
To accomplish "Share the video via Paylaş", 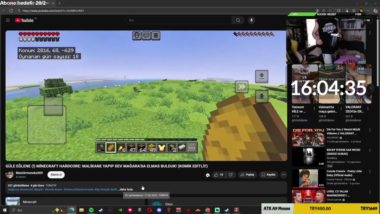I will [x=247, y=175].
